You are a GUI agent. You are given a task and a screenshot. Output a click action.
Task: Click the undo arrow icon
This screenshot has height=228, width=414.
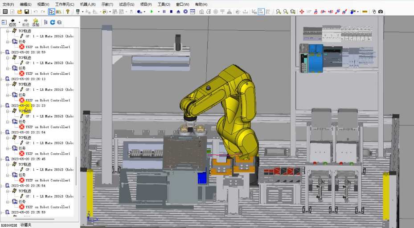click(x=36, y=12)
